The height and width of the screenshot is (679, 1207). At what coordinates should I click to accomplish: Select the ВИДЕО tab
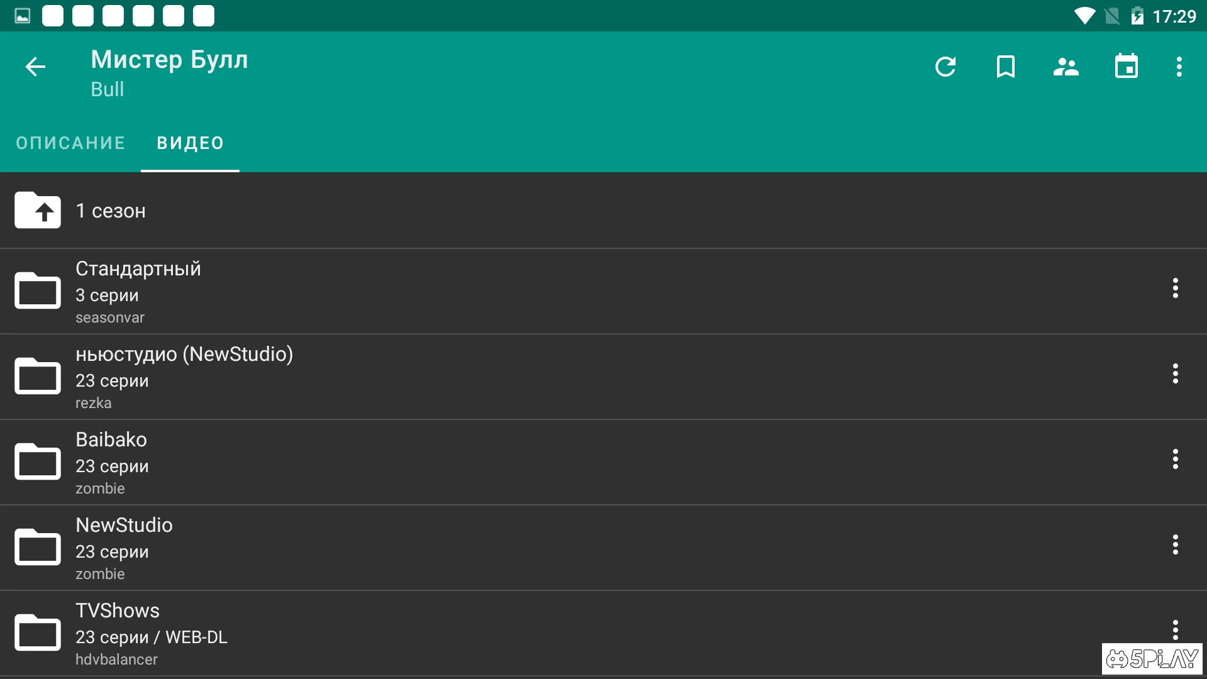[190, 143]
